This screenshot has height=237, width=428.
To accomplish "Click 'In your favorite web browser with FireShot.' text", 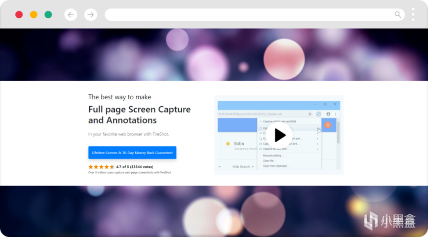I will pos(129,134).
